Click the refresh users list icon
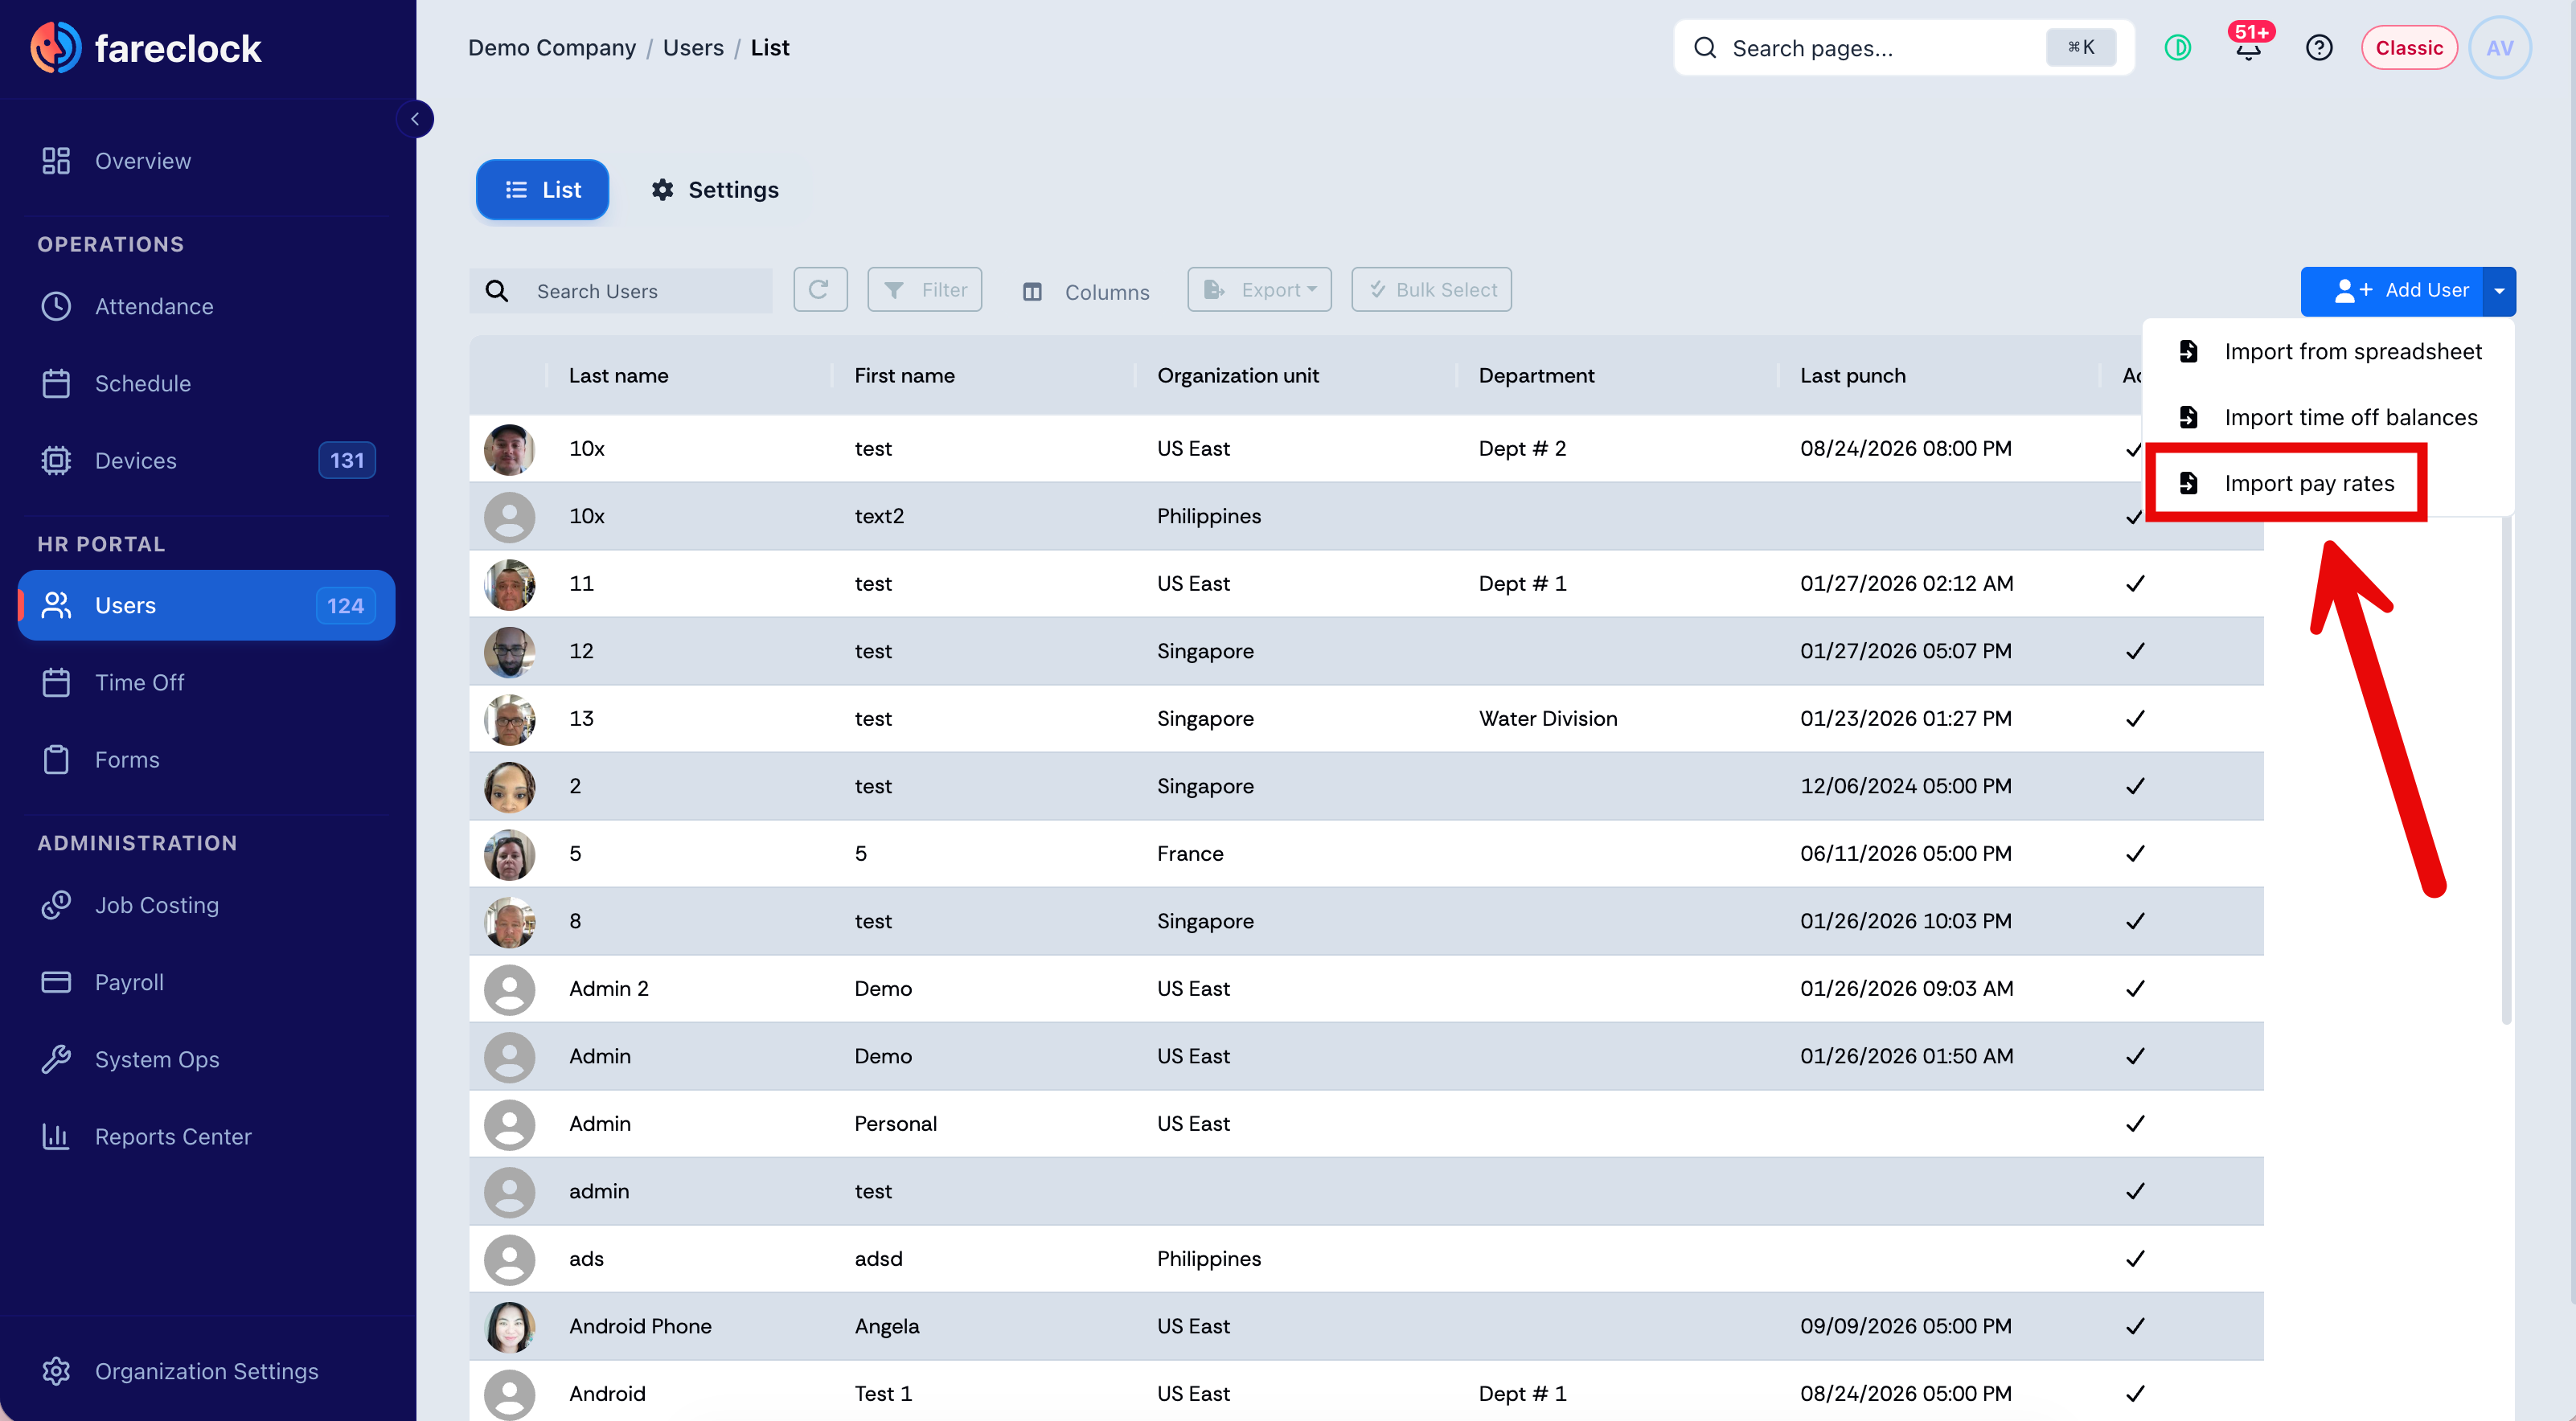Image resolution: width=2576 pixels, height=1421 pixels. [820, 290]
